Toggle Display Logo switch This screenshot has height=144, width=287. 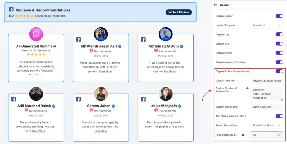point(279,34)
